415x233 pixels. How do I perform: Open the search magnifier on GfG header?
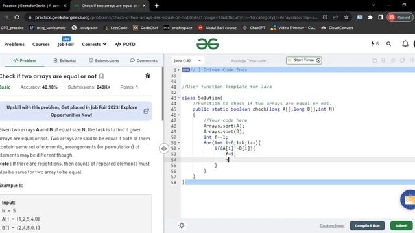coord(388,44)
